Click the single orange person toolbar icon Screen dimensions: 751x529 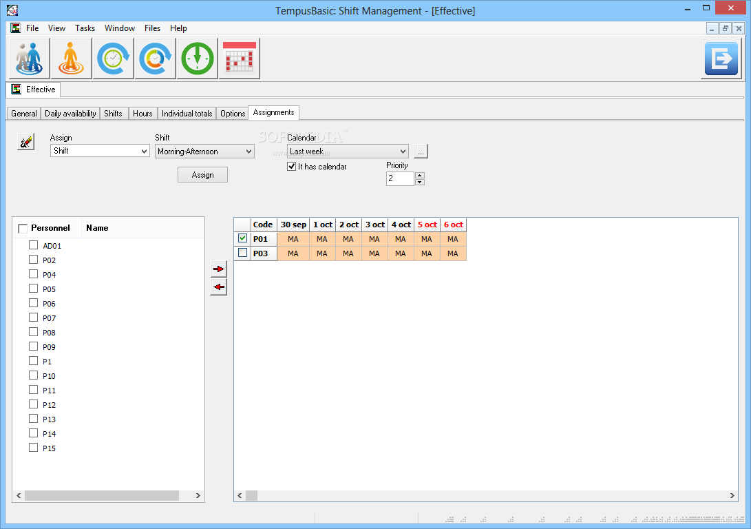click(71, 59)
